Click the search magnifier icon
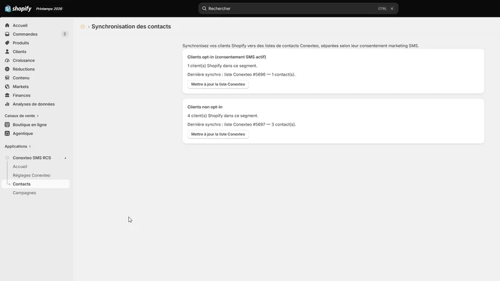 204,9
